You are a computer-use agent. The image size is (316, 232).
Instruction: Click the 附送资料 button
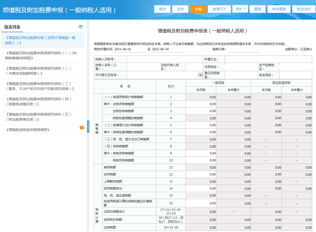[x=304, y=9]
